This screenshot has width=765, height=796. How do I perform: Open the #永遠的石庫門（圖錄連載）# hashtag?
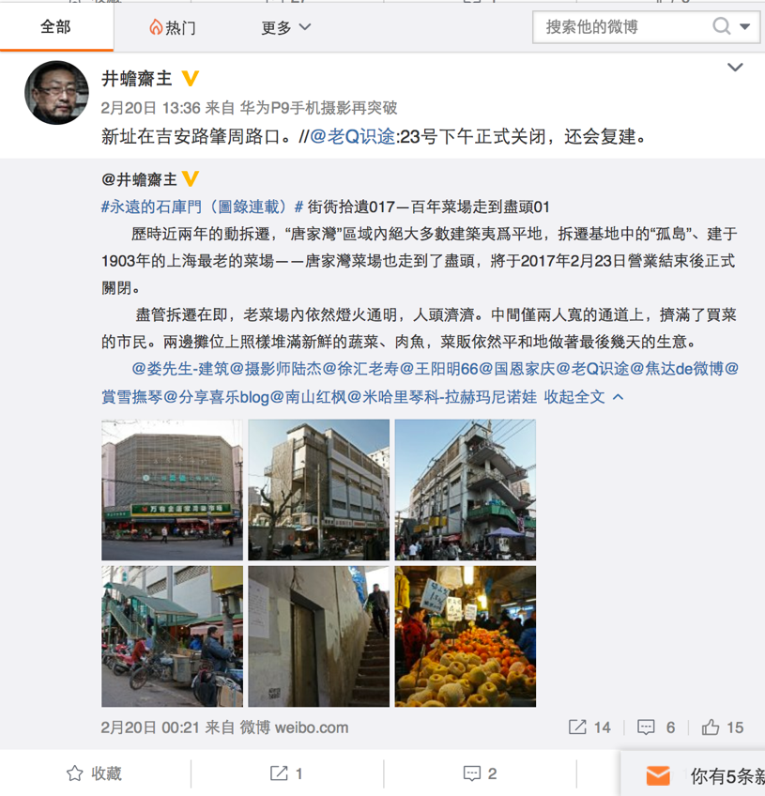pyautogui.click(x=203, y=207)
